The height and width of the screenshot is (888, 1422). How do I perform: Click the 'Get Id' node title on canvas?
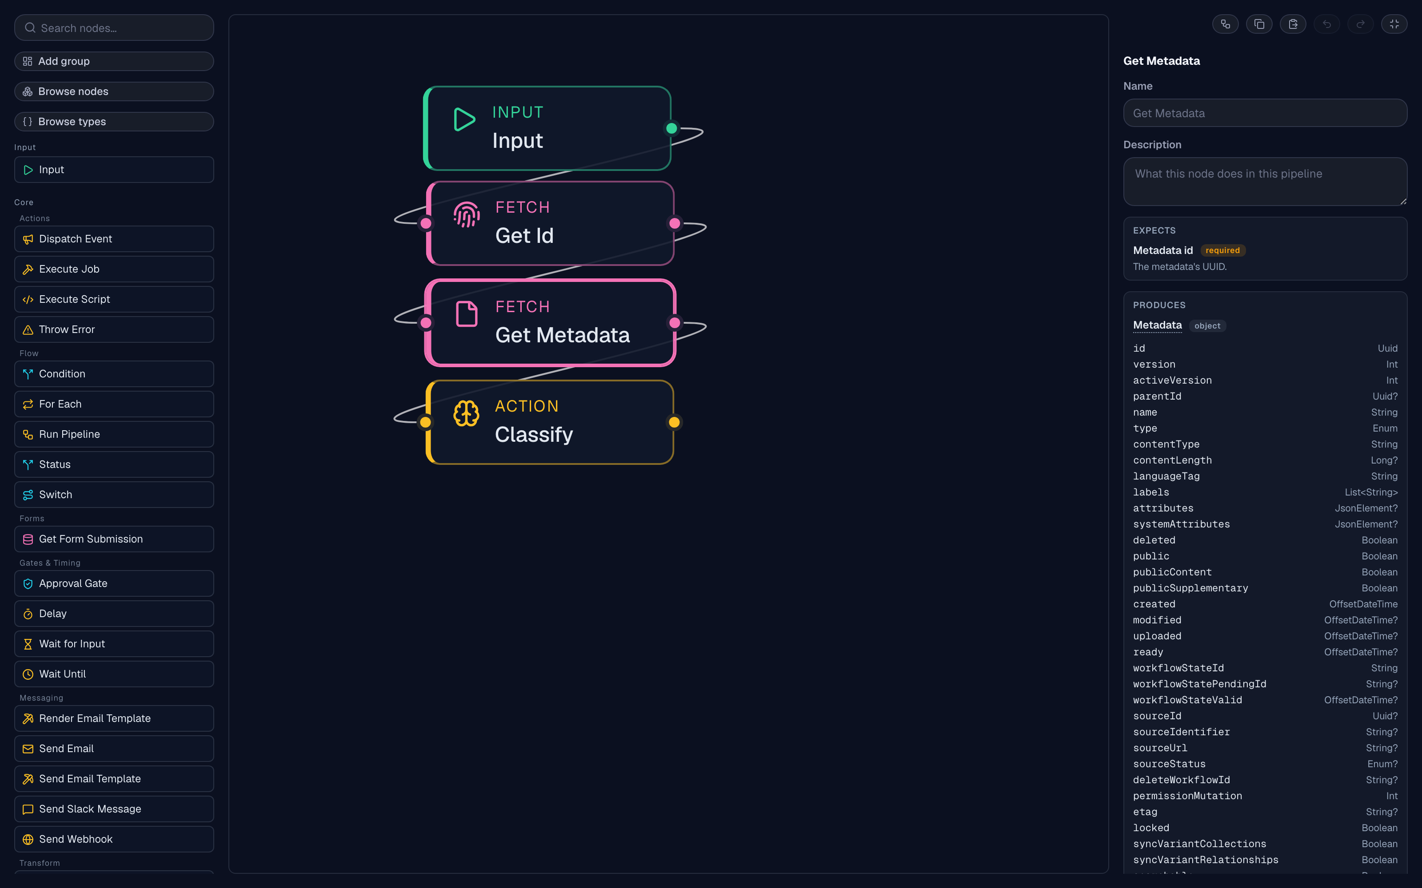click(524, 235)
